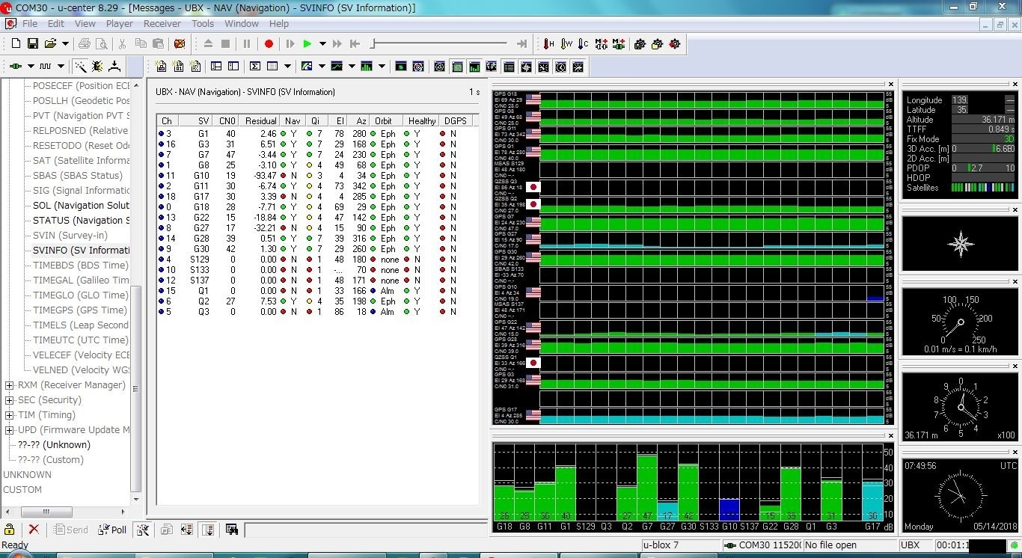This screenshot has height=558, width=1022.
Task: Click the Configuration view toolbar icon
Action: click(233, 67)
